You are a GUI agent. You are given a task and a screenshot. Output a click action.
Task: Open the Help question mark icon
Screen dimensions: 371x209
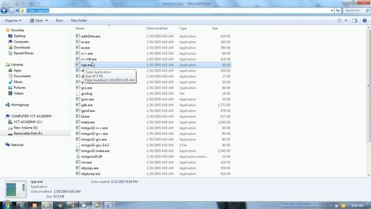coord(365,21)
